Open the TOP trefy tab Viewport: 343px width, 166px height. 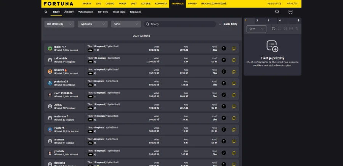[103, 12]
